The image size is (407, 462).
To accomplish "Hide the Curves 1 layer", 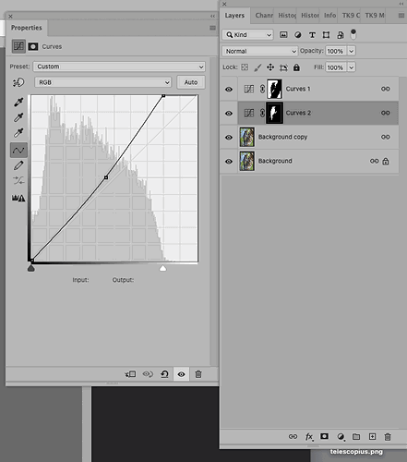I will pos(229,90).
